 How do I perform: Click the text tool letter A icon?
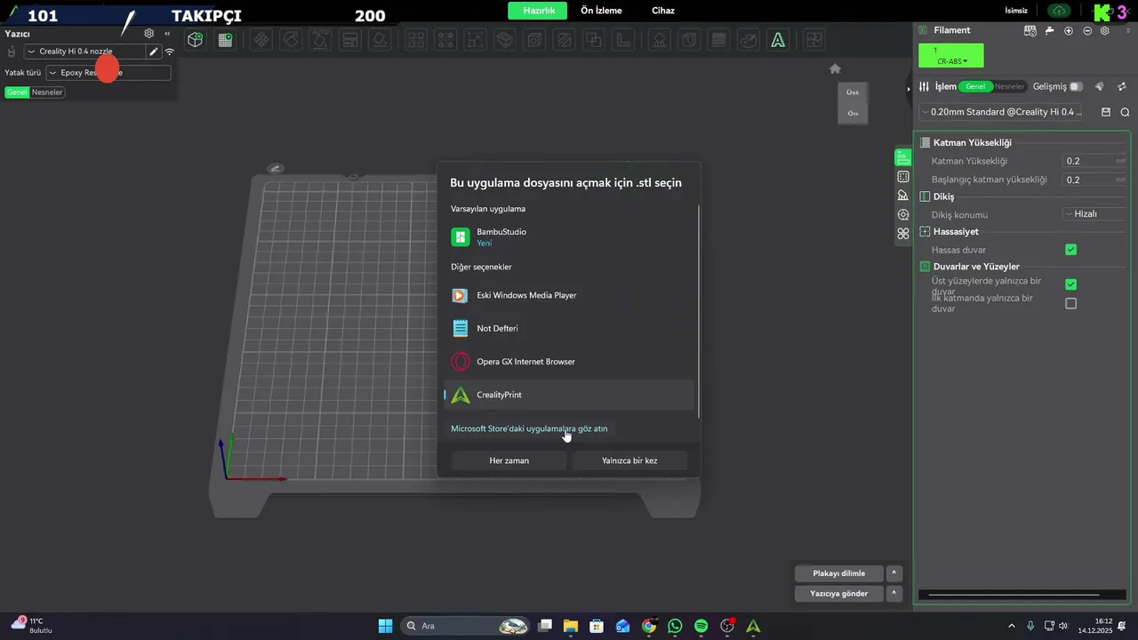coord(778,40)
